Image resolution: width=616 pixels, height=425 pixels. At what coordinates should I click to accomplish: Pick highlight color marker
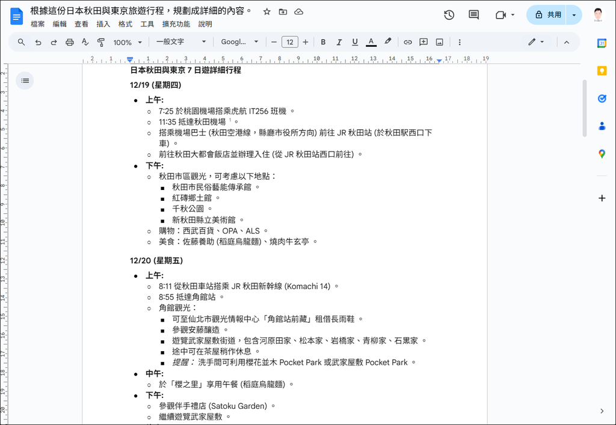388,41
